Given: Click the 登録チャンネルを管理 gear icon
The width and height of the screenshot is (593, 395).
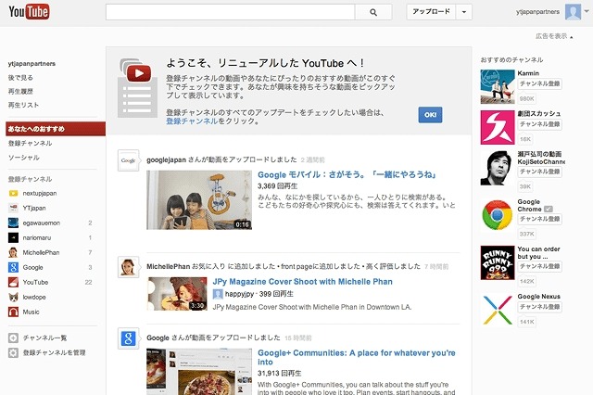Looking at the screenshot, I should tap(13, 352).
